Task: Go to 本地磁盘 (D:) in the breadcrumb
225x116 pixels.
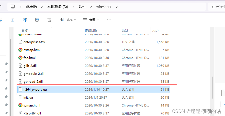Action: (x=58, y=7)
